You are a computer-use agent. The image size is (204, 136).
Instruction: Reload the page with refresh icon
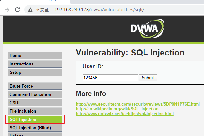click(x=17, y=10)
